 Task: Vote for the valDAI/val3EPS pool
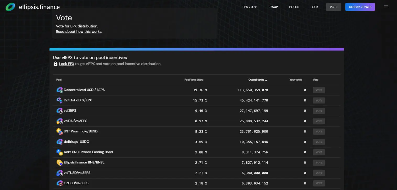coord(319,121)
